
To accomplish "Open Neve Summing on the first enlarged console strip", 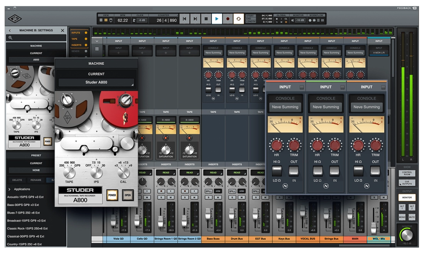I will pos(285,107).
